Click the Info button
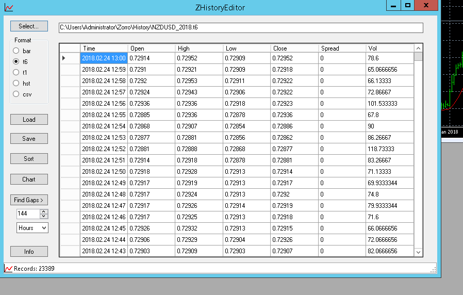Screen dimensions: 463x295 click(x=29, y=251)
